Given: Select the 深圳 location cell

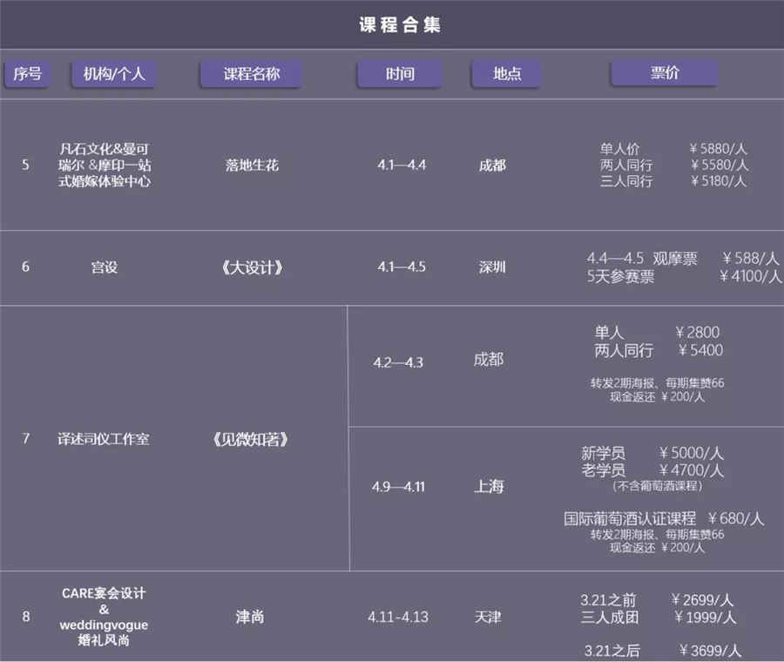Looking at the screenshot, I should (x=491, y=267).
